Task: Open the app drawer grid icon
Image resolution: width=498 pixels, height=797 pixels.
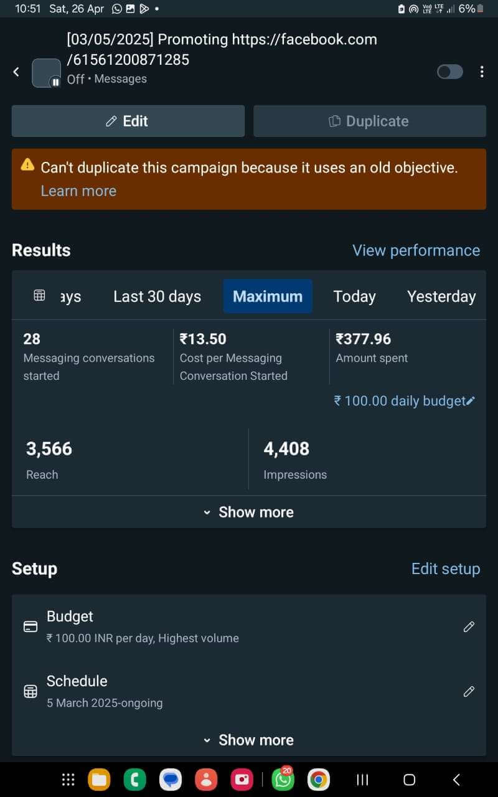Action: (x=68, y=779)
